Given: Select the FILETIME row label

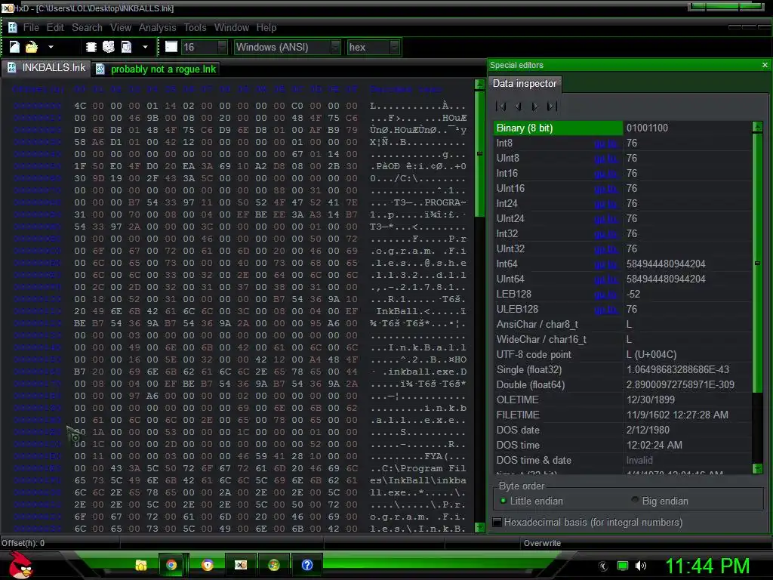Looking at the screenshot, I should coord(518,415).
